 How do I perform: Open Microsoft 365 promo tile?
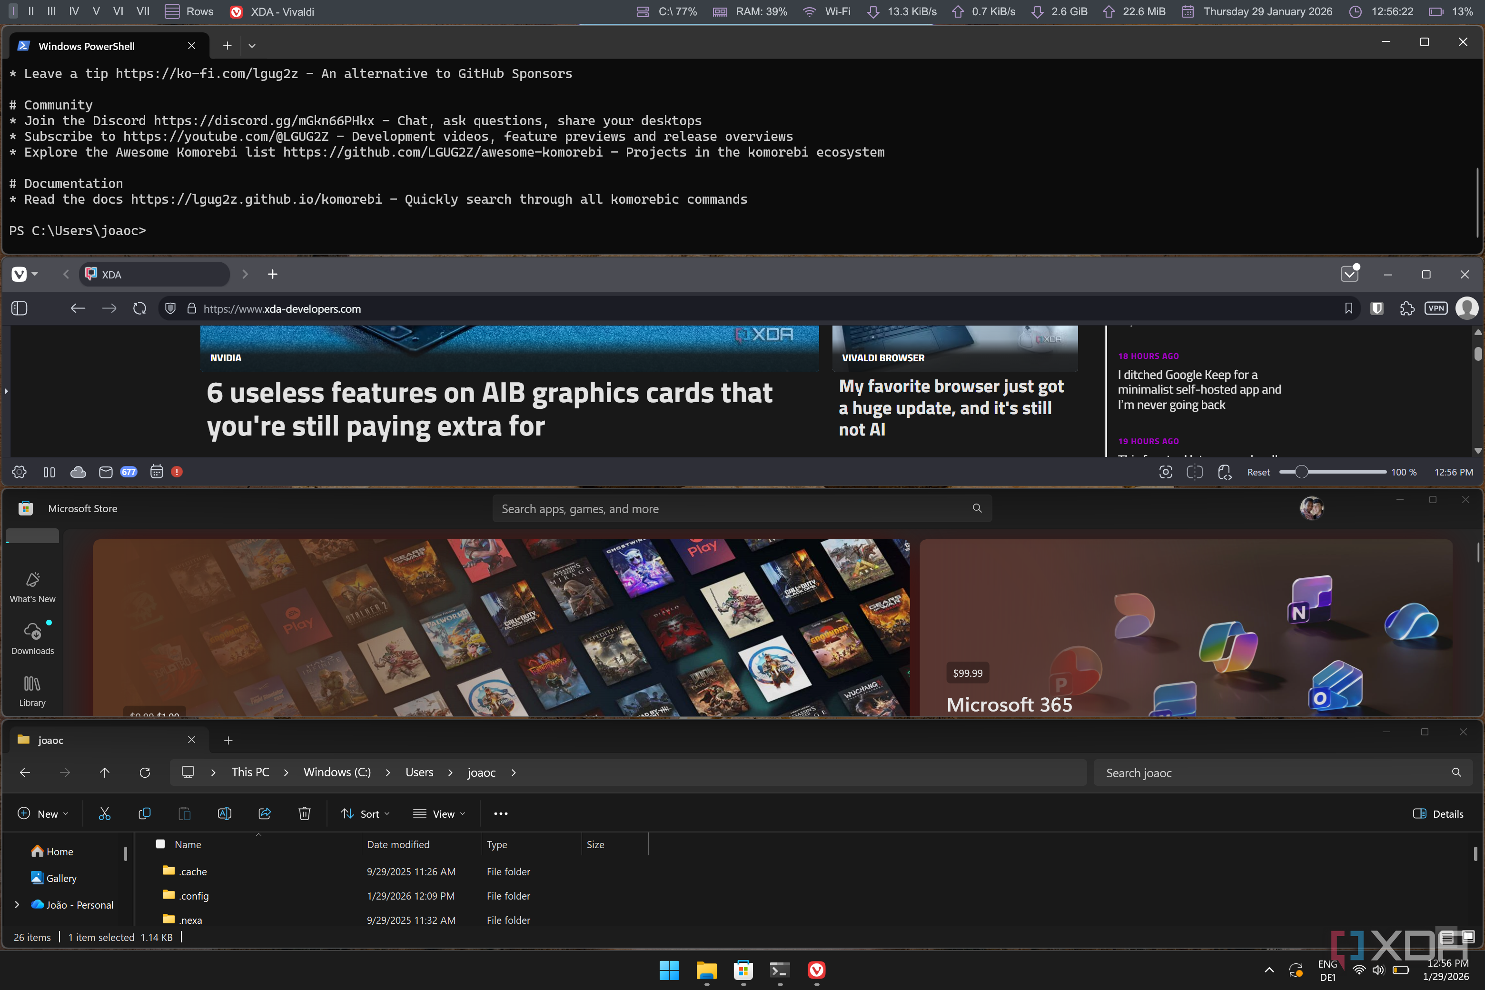coord(1186,628)
